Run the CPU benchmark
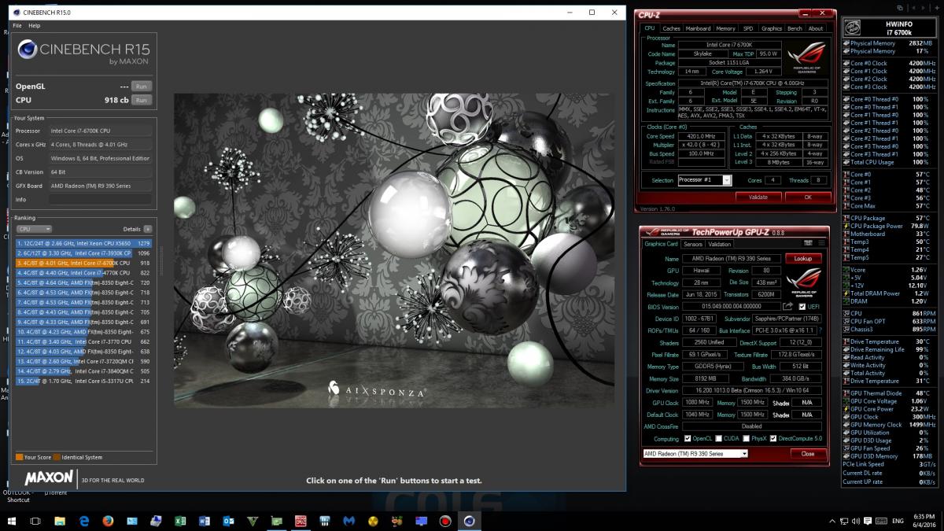Image resolution: width=944 pixels, height=531 pixels. [141, 100]
